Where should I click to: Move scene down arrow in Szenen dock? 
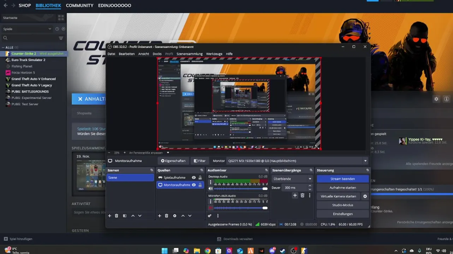point(140,216)
